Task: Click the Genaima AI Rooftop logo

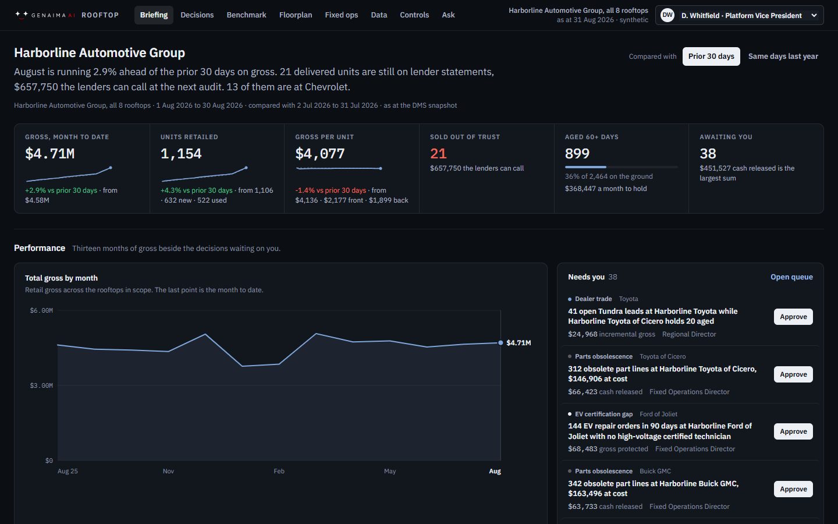Action: click(67, 15)
